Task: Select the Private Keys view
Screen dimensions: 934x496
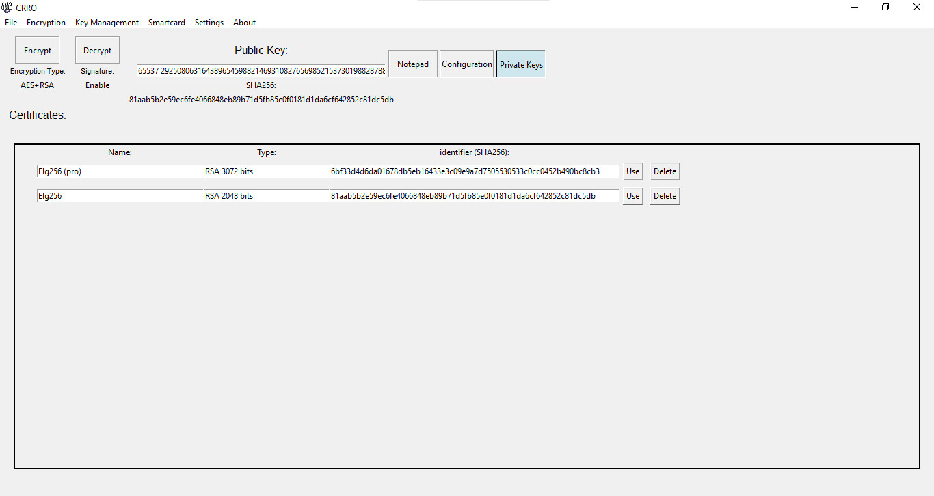Action: (x=521, y=64)
